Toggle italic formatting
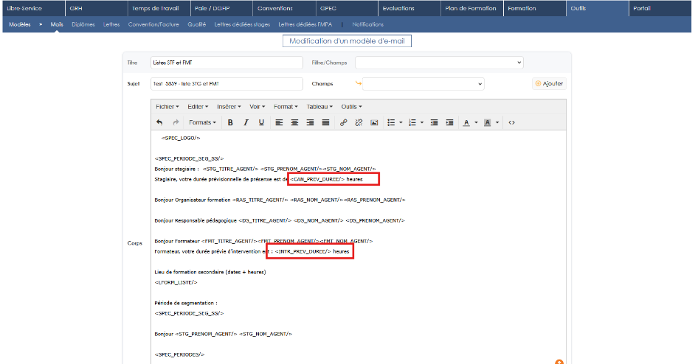This screenshot has height=364, width=698. pyautogui.click(x=246, y=122)
